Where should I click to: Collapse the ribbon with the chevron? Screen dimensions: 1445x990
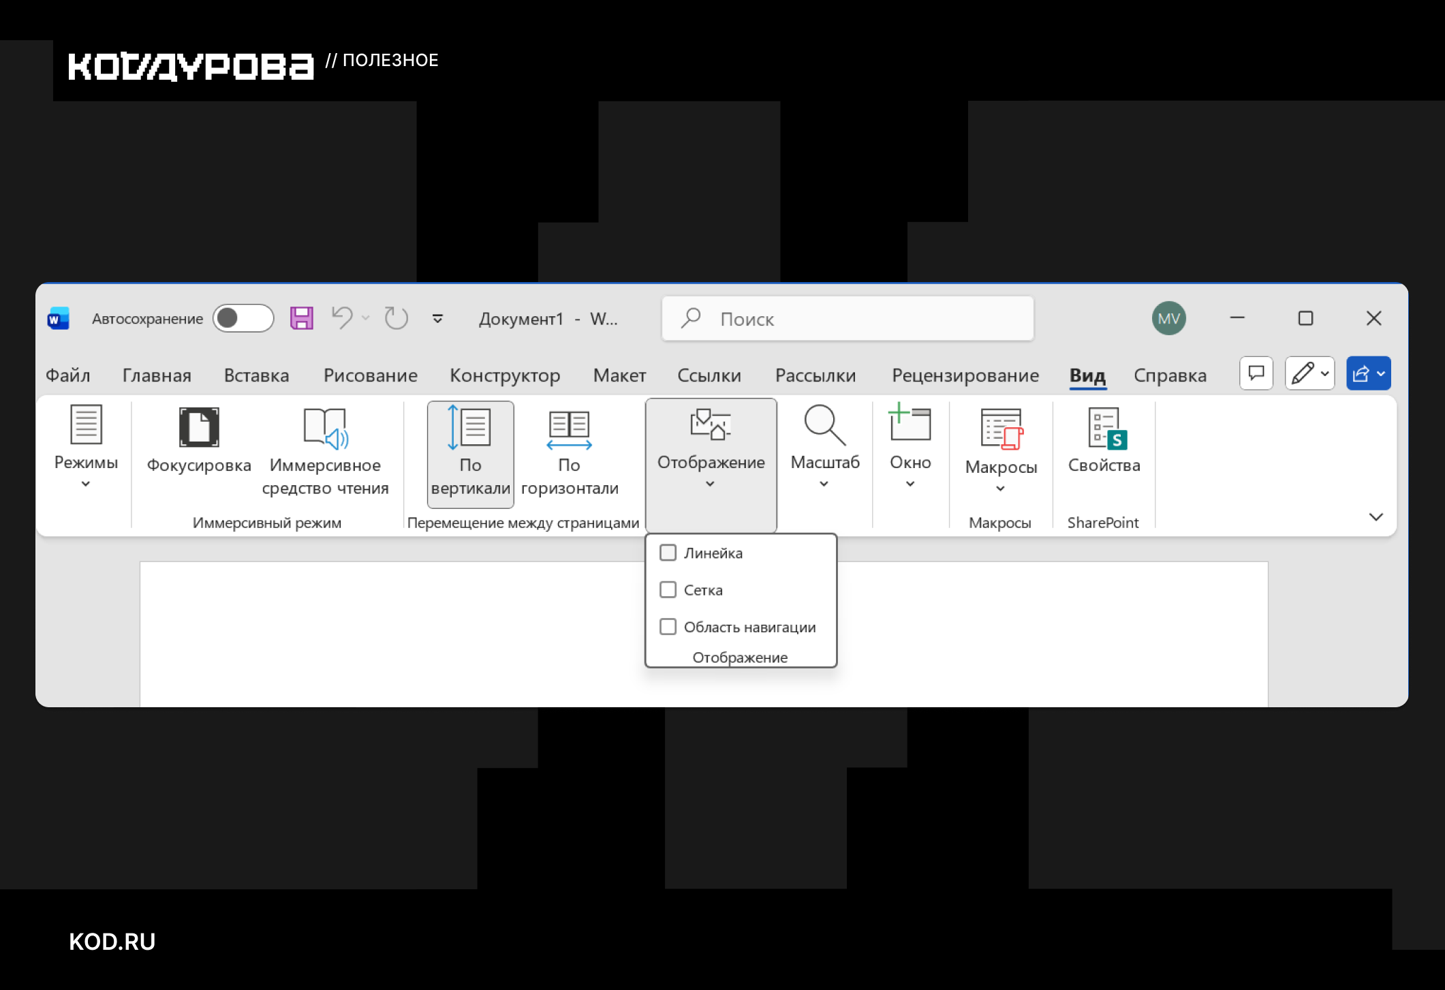coord(1376,517)
